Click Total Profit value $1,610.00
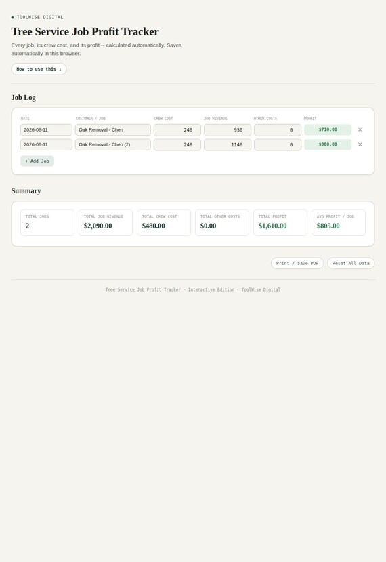386x562 pixels. pos(272,226)
